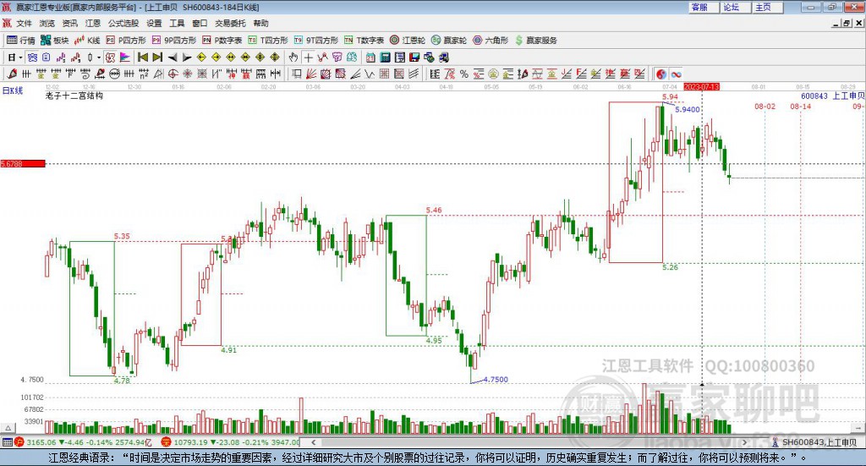Viewport: 866px width, 466px height.
Task: Open the 设置 menu
Action: coord(154,23)
